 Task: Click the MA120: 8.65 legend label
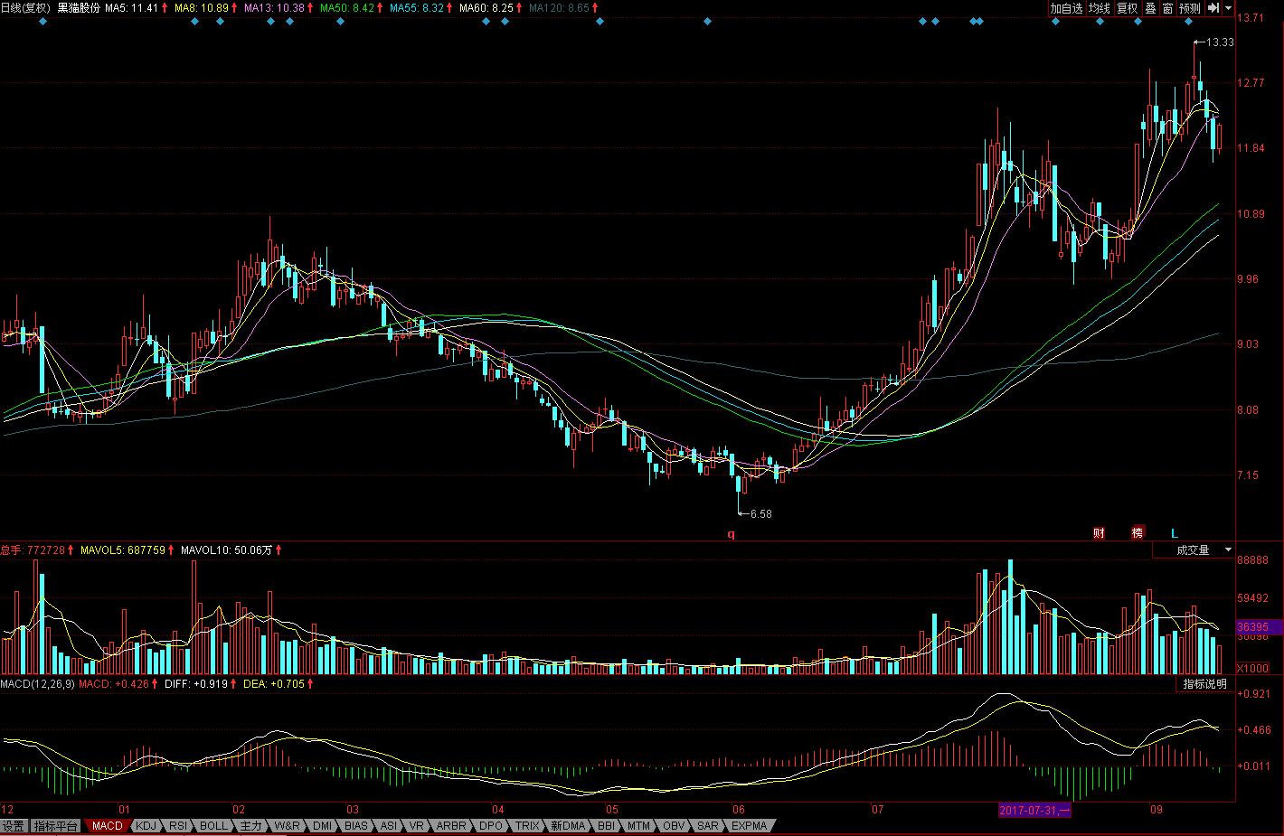click(x=559, y=8)
